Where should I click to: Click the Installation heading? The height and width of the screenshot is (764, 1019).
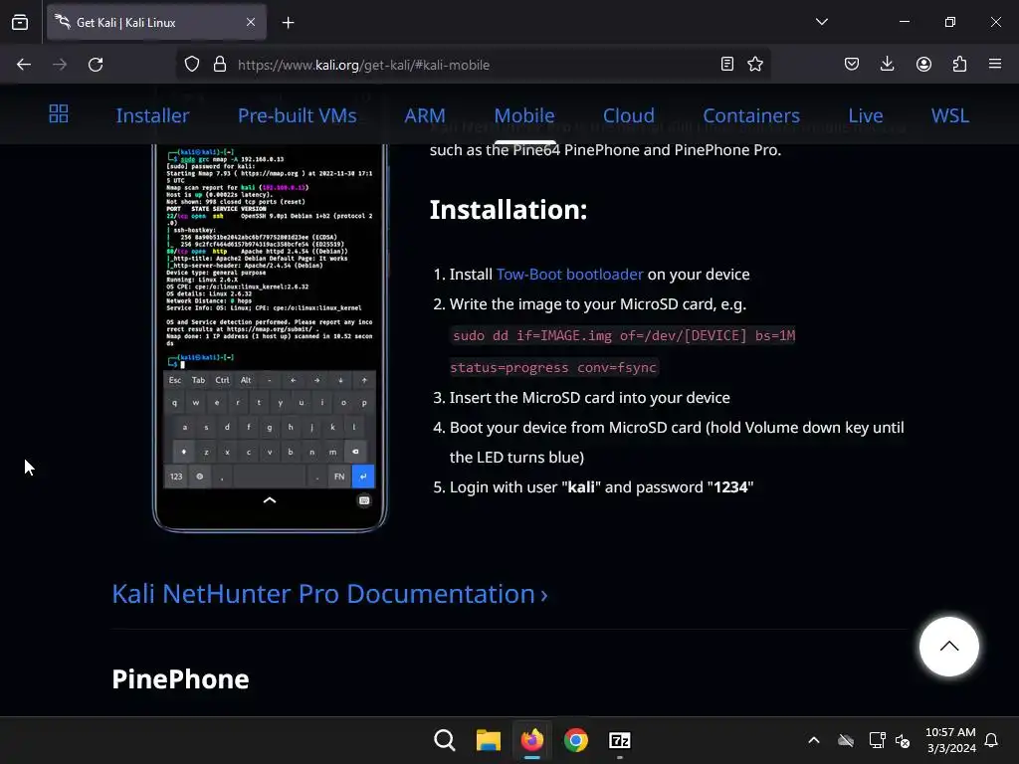pyautogui.click(x=509, y=209)
